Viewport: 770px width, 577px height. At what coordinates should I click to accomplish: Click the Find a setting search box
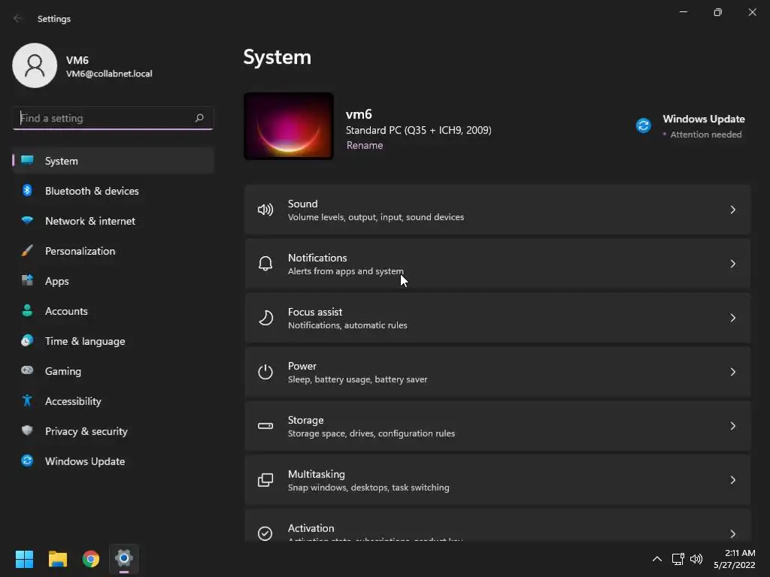click(113, 118)
